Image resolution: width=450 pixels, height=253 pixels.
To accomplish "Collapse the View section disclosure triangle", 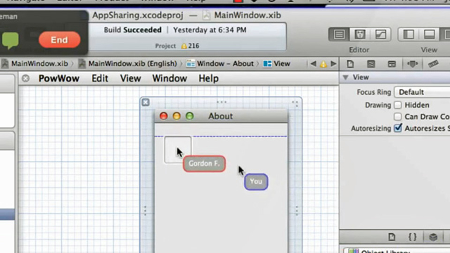I will (345, 77).
